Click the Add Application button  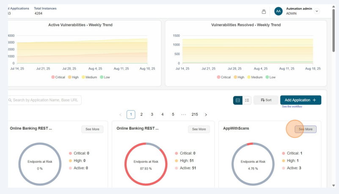click(x=300, y=100)
